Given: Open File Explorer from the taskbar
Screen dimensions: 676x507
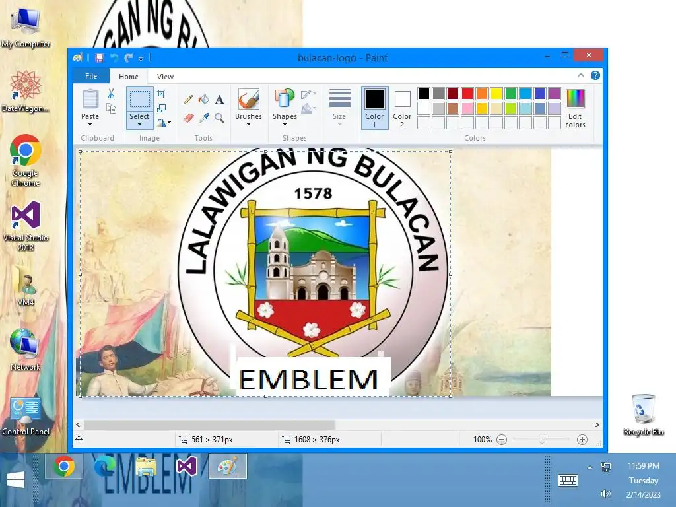Looking at the screenshot, I should coord(146,467).
